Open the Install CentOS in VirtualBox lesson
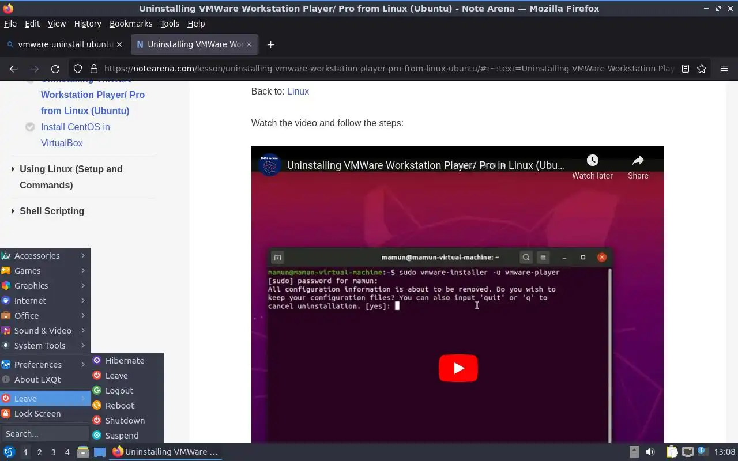 [76, 135]
